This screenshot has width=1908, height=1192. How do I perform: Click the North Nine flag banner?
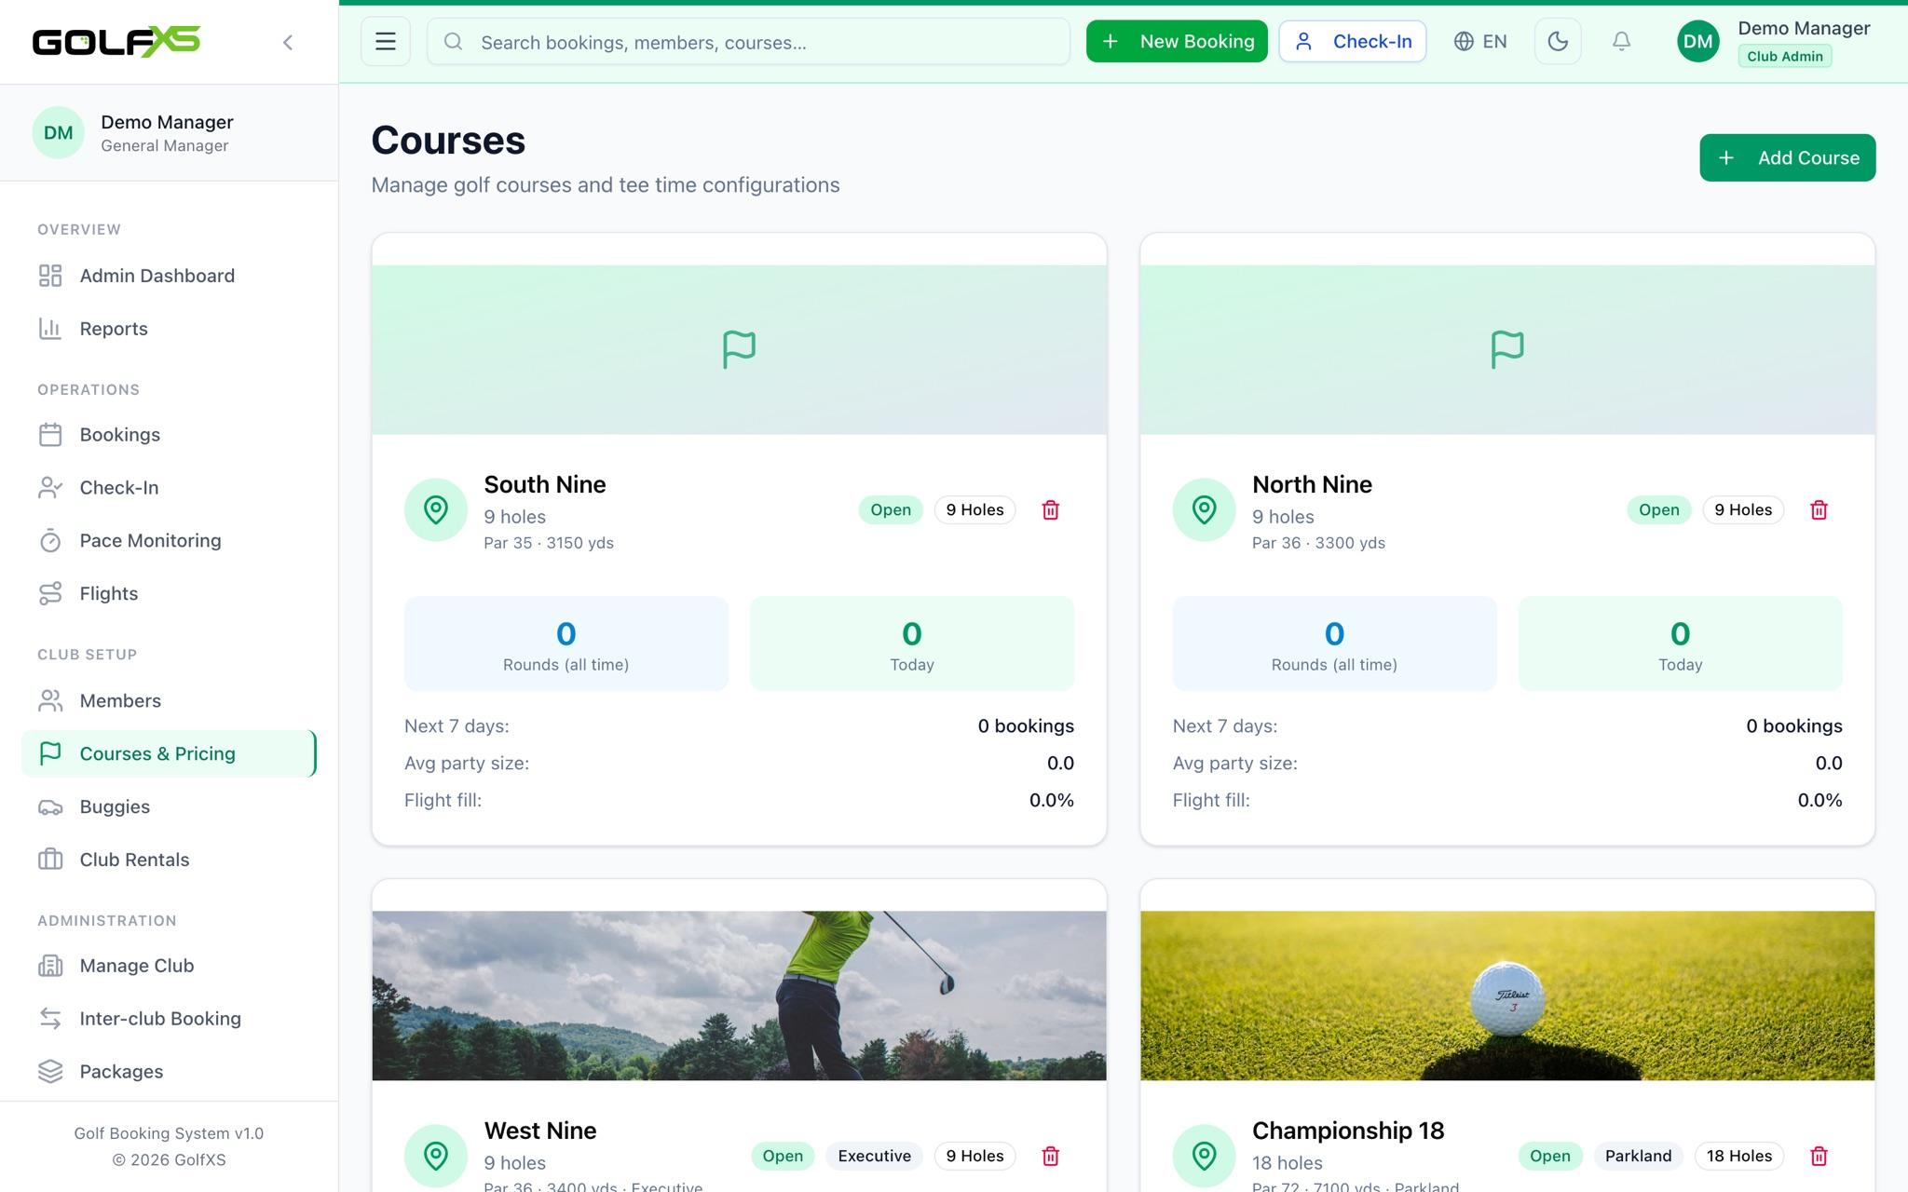(x=1507, y=349)
